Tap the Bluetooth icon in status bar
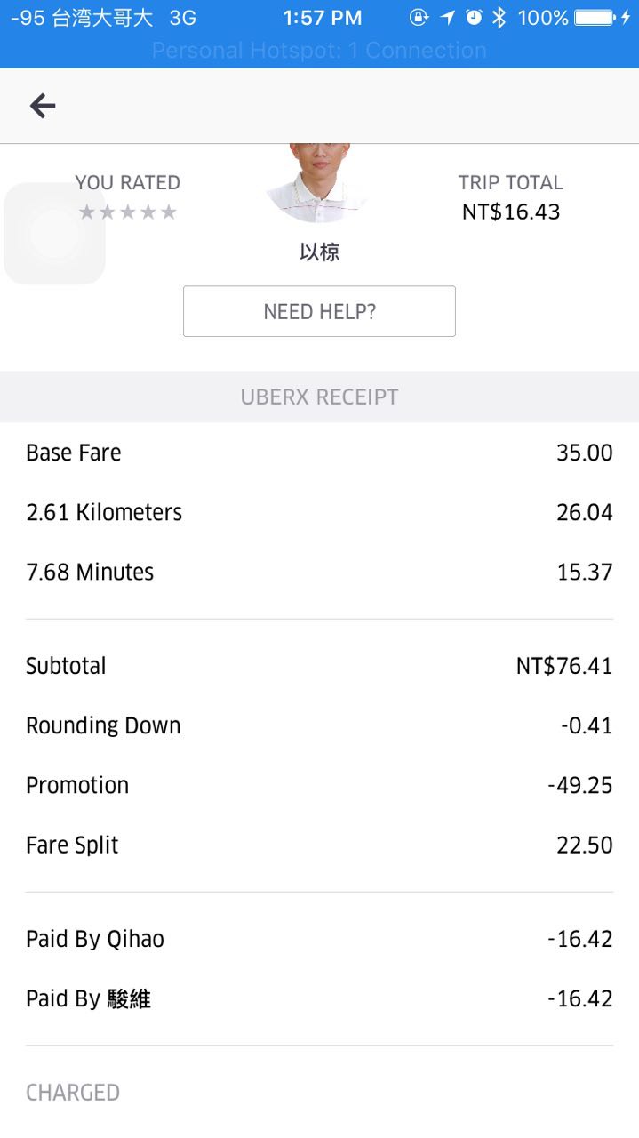This screenshot has width=639, height=1138. (499, 18)
